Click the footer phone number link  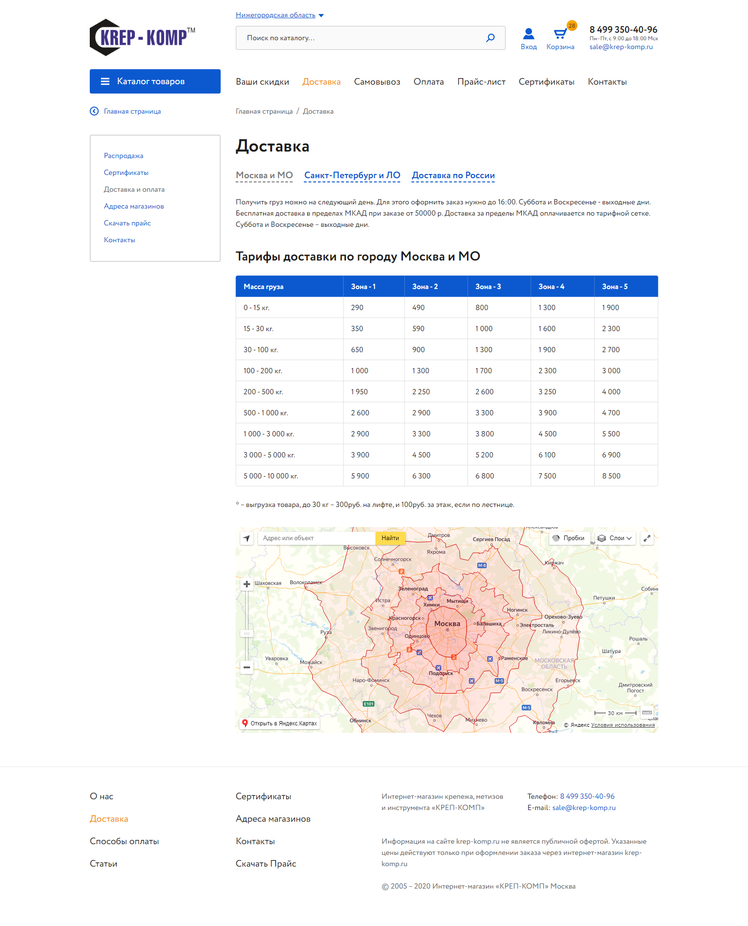click(x=587, y=796)
